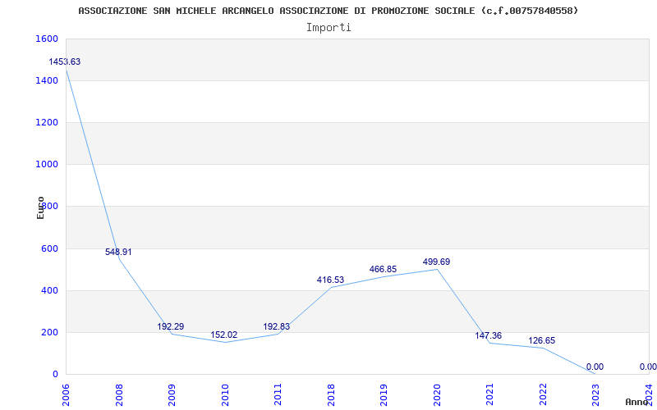This screenshot has width=657, height=410.
Task: Click the 466.85 data point label
Action: 383,270
